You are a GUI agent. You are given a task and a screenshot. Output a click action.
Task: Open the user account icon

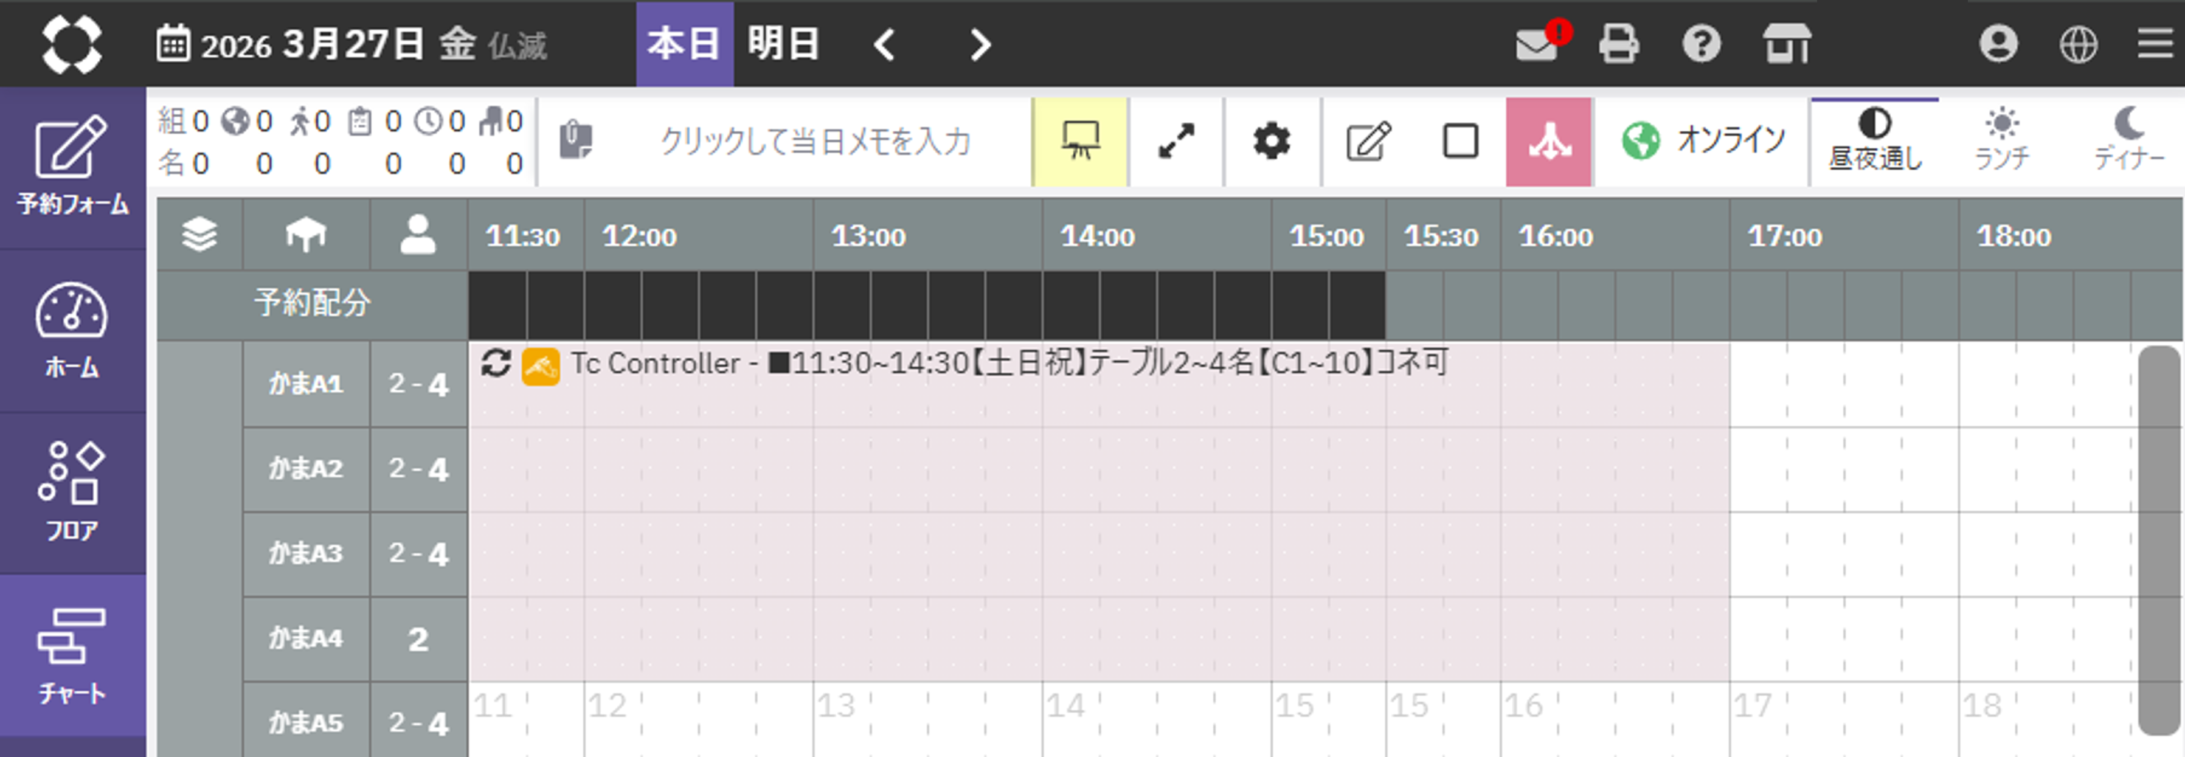point(1998,44)
